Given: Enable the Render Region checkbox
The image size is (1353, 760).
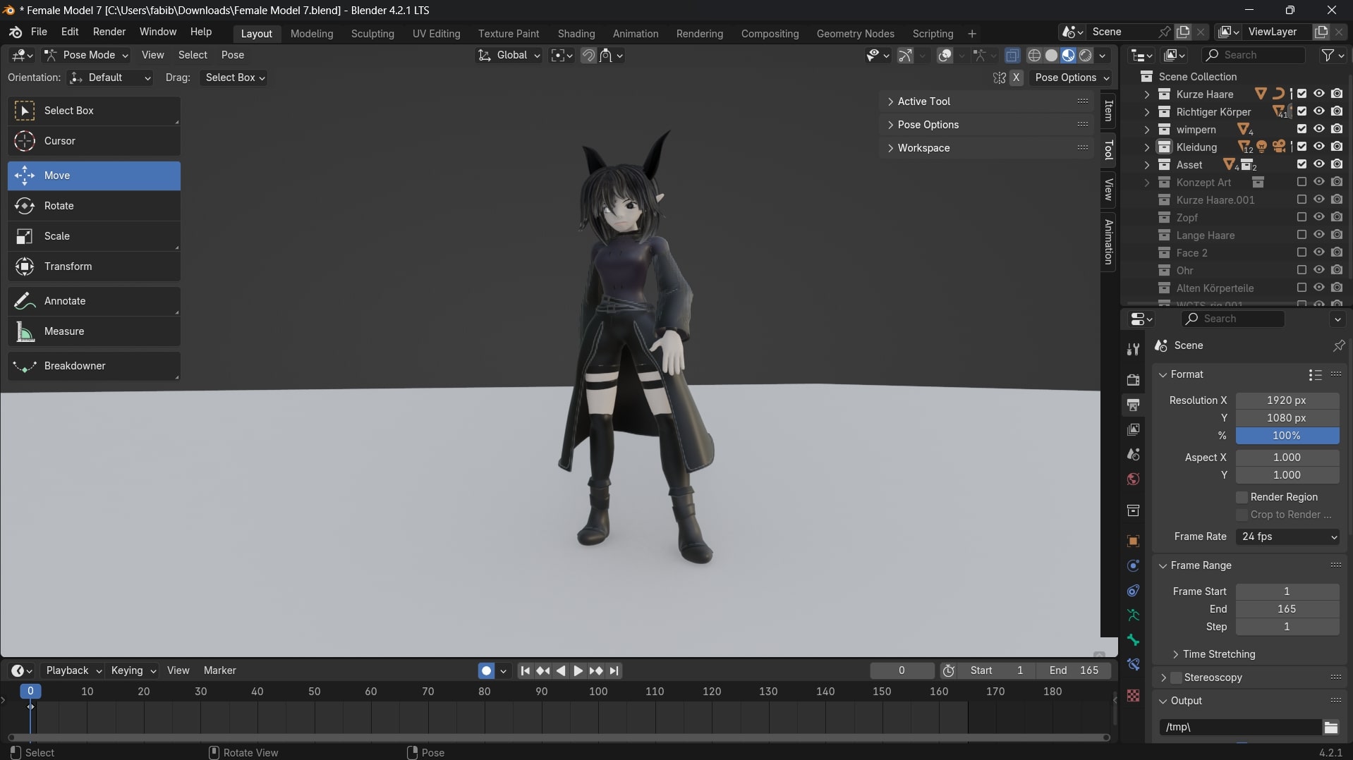Looking at the screenshot, I should point(1242,497).
